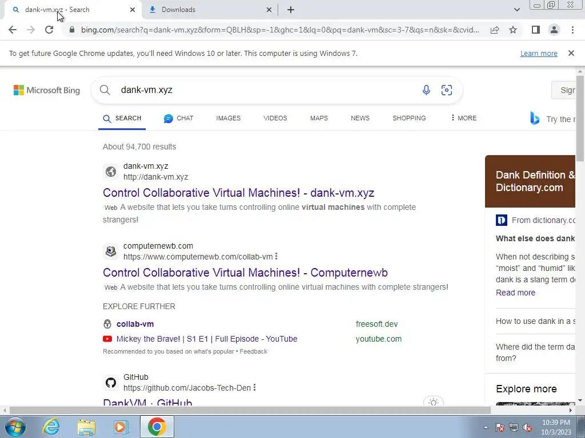Viewport: 585px width, 438px height.
Task: Click the magnifier icon in Bing search box
Action: click(x=105, y=90)
